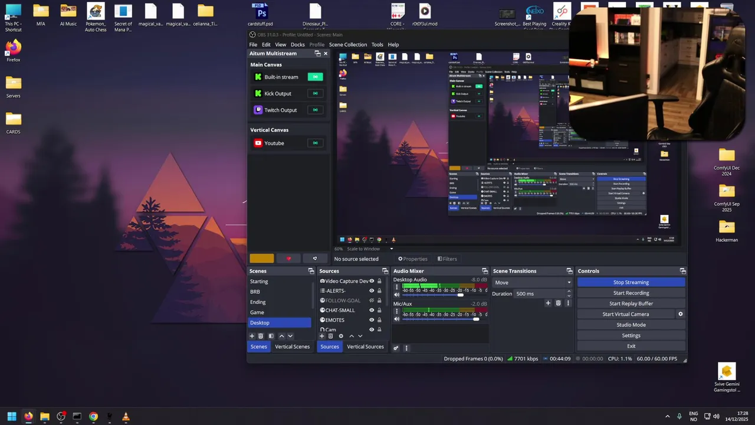Open Mic/Aux three-dot options menu
Image resolution: width=755 pixels, height=425 pixels.
pos(397,312)
